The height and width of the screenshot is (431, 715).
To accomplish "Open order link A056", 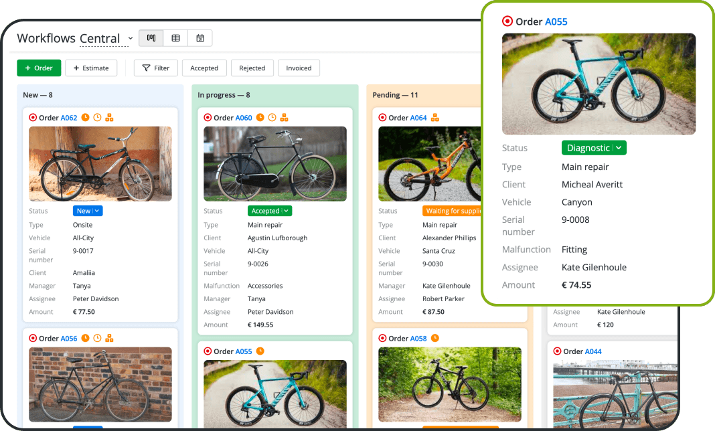I will click(69, 339).
